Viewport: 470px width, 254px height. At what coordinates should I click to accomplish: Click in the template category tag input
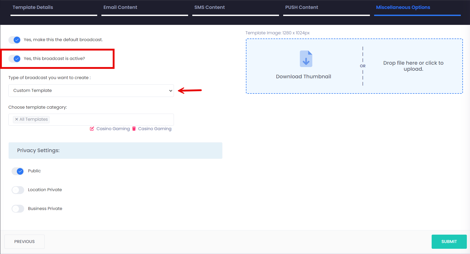[91, 120]
